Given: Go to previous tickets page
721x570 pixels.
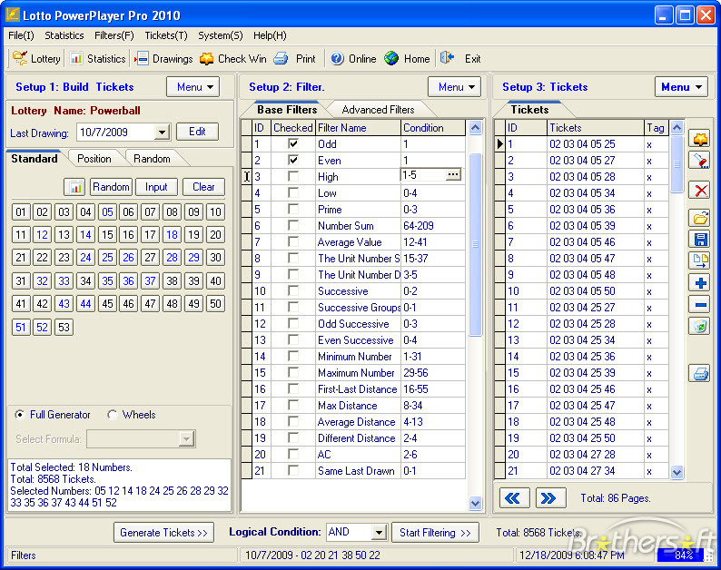Looking at the screenshot, I should [514, 497].
